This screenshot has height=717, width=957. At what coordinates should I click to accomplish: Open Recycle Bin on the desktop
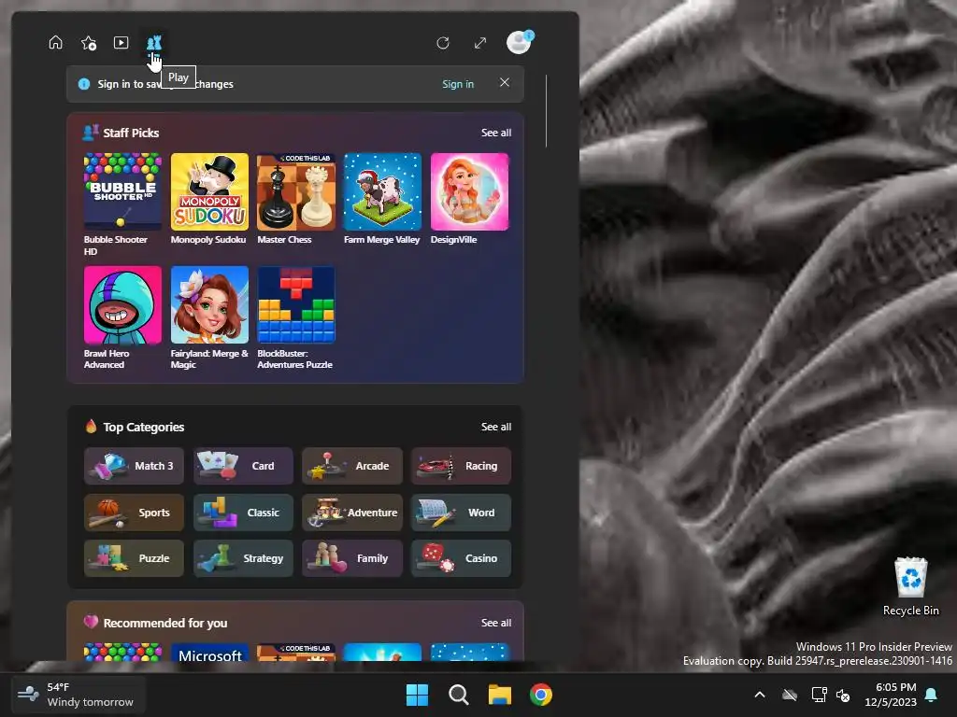click(x=910, y=586)
